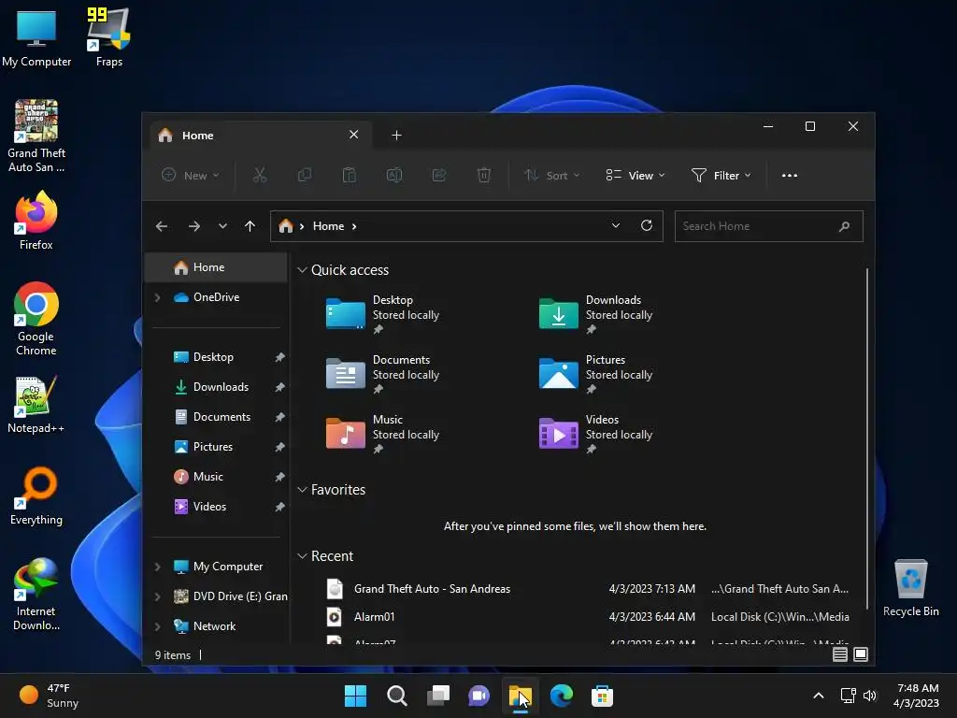The height and width of the screenshot is (718, 957).
Task: Select the Fraps desktop shortcut
Action: [108, 36]
